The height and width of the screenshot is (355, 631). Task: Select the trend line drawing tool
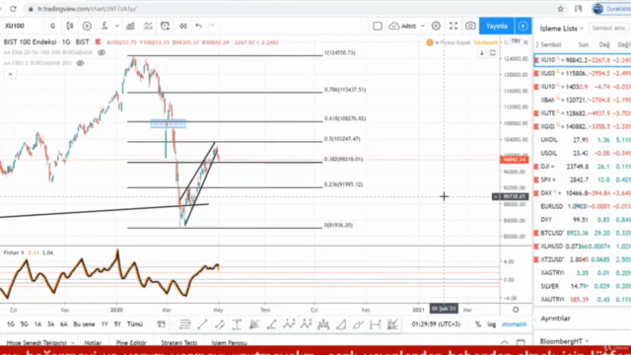point(202,324)
